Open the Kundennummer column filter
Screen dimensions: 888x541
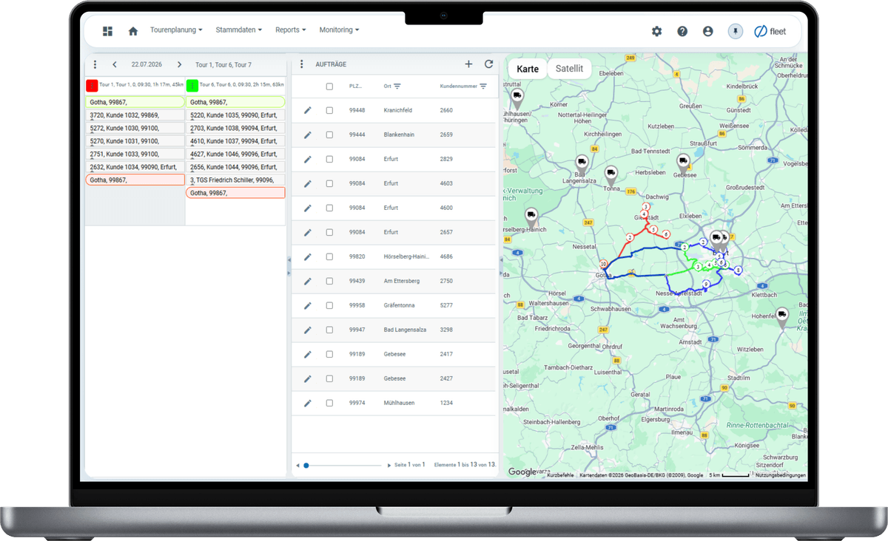[x=483, y=86]
